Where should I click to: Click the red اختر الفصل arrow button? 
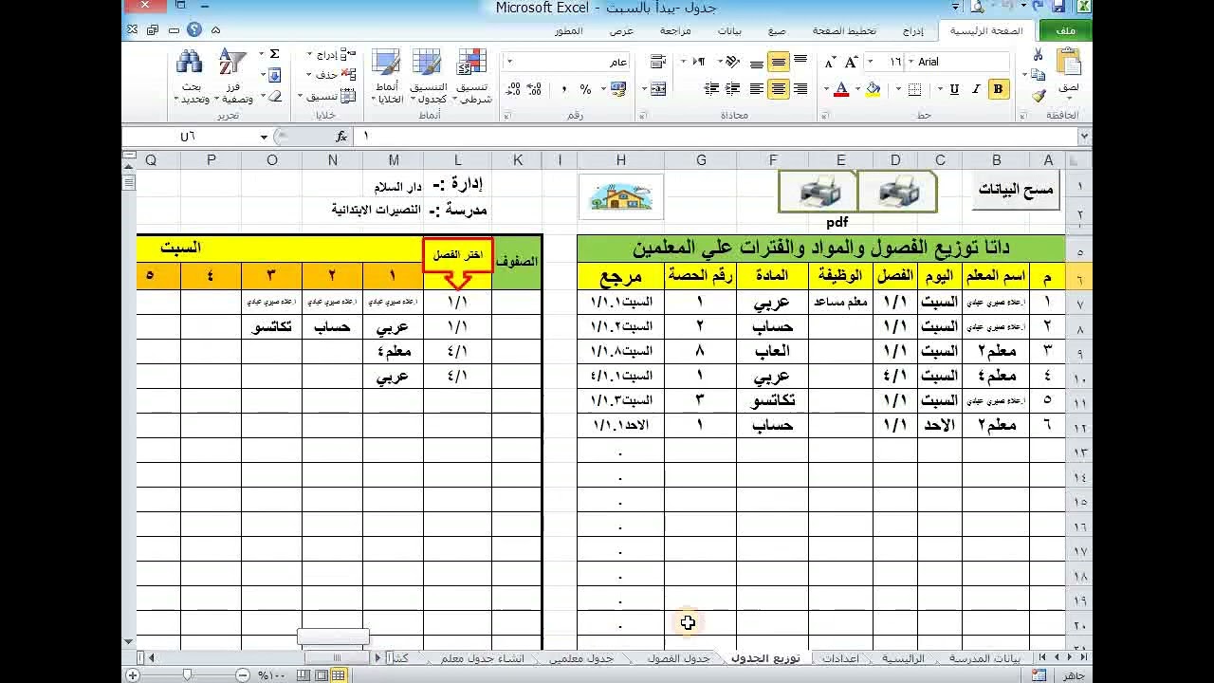tap(458, 263)
